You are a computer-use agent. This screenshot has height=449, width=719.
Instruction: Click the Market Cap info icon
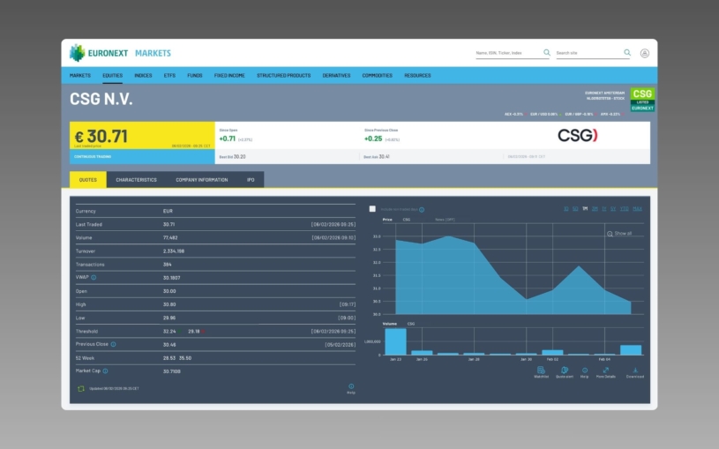coord(108,370)
